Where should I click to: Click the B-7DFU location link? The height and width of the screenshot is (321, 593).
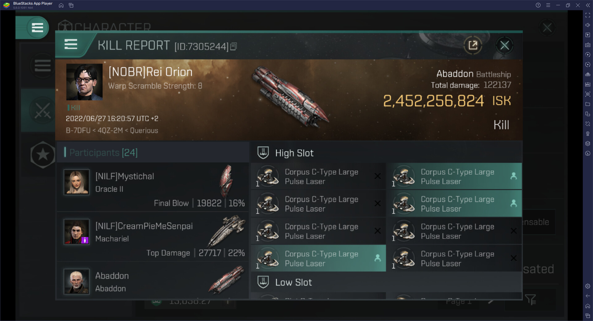[78, 131]
